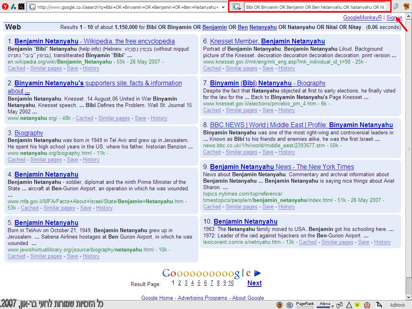Click the Benjamin link in the results header
The image size is (412, 309).
(214, 27)
